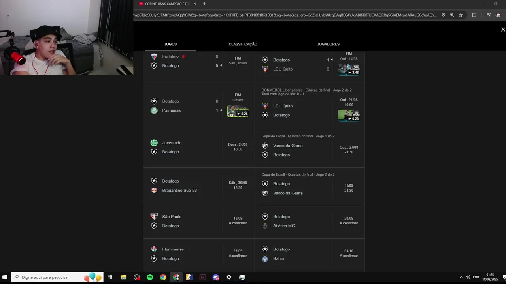506x284 pixels.
Task: Open the browser extensions puzzle icon
Action: [x=474, y=15]
